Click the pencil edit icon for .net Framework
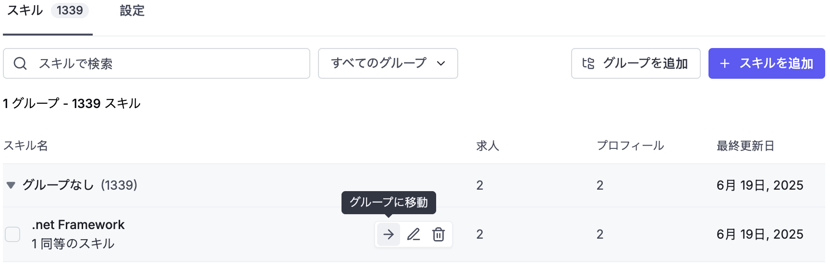The width and height of the screenshot is (830, 267). [x=414, y=234]
